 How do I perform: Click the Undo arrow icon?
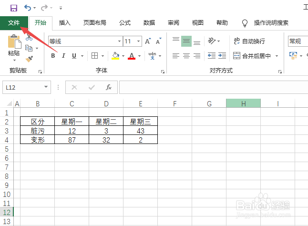point(28,8)
